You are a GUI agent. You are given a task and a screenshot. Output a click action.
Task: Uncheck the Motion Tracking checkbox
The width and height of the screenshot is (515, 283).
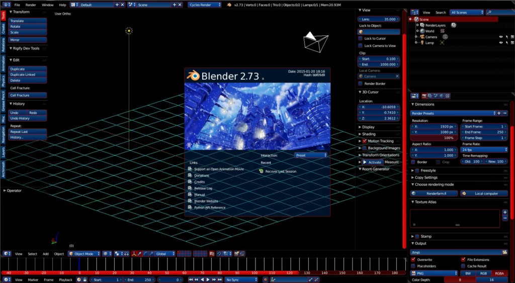[x=365, y=141]
